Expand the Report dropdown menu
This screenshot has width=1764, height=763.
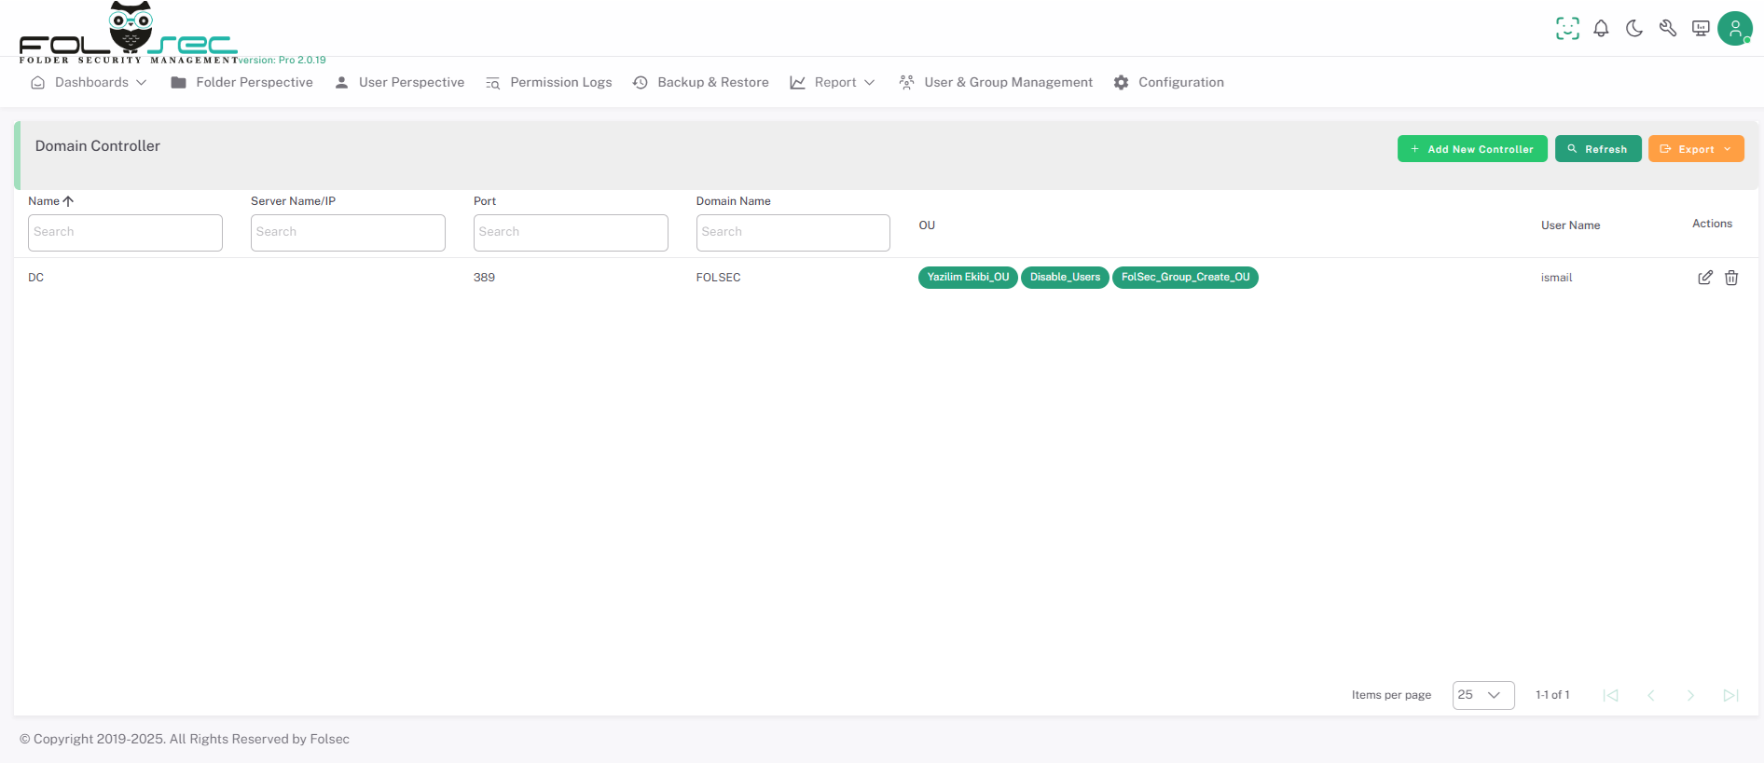tap(833, 83)
